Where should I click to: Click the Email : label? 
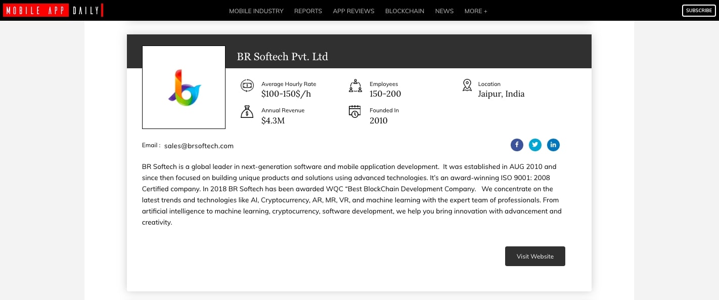pos(151,145)
